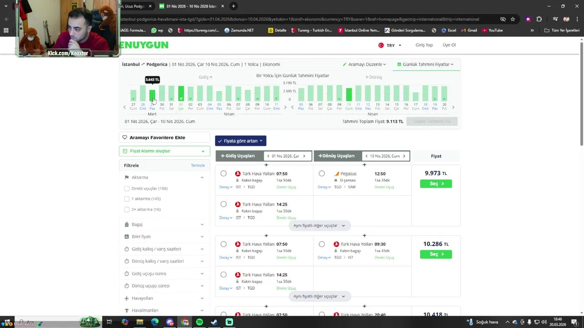The height and width of the screenshot is (328, 584).
Task: Expand Aynı fiyatlı diğer uçuşlar under 9.973 TL
Action: 319,225
